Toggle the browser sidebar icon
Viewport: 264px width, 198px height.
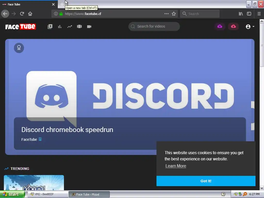(x=249, y=14)
